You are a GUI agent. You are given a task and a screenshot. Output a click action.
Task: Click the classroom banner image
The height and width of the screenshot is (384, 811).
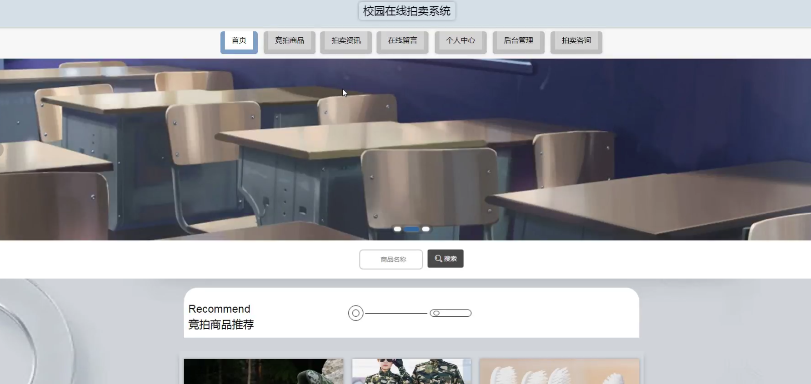click(405, 149)
